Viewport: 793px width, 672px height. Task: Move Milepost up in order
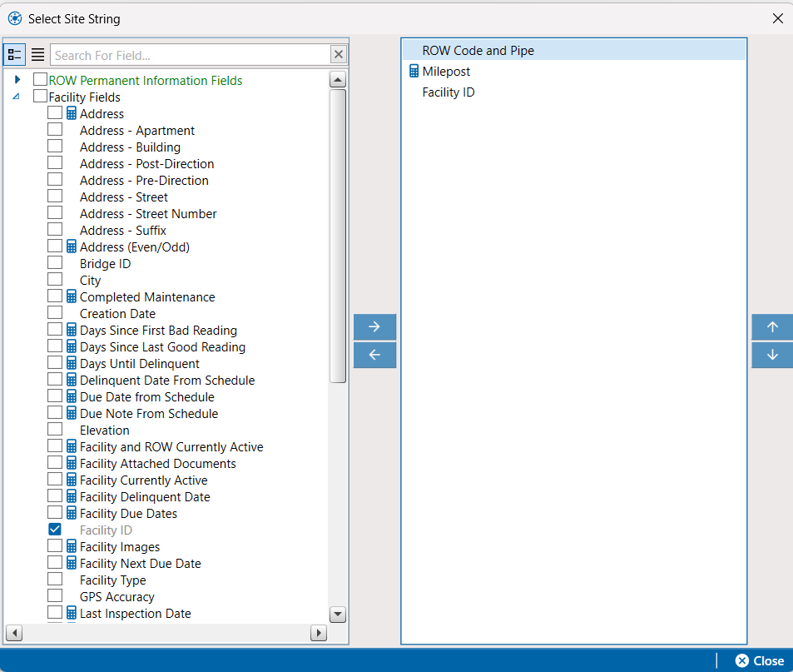coord(771,326)
